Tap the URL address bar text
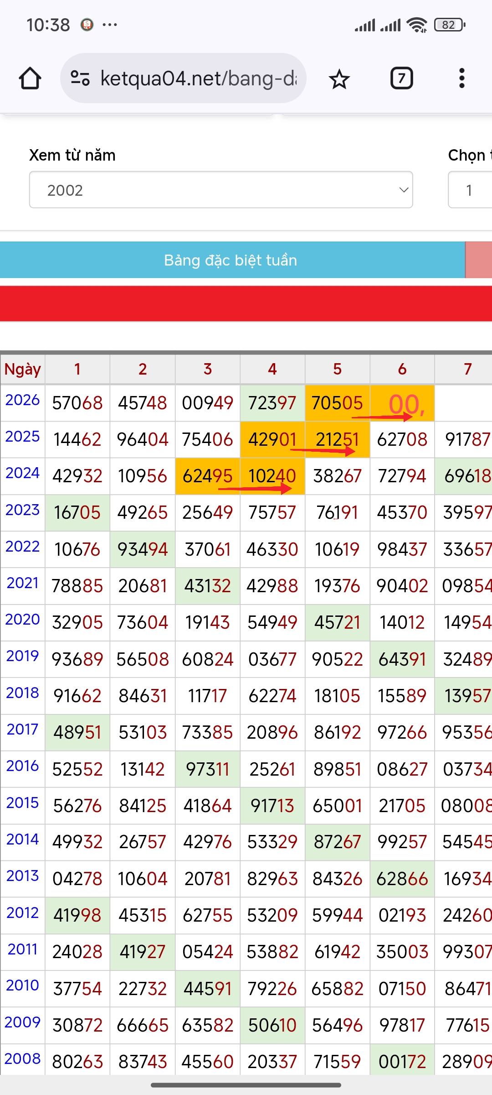The height and width of the screenshot is (1095, 492). pyautogui.click(x=198, y=78)
